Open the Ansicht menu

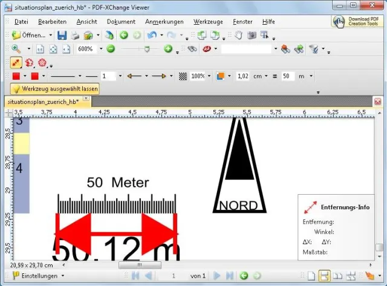click(x=86, y=22)
